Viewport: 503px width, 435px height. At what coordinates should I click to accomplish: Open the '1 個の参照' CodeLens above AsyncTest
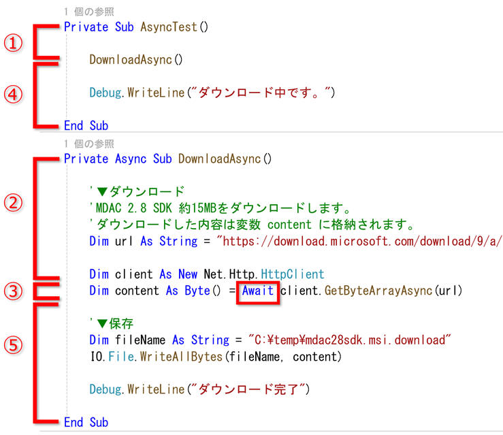[x=89, y=12]
